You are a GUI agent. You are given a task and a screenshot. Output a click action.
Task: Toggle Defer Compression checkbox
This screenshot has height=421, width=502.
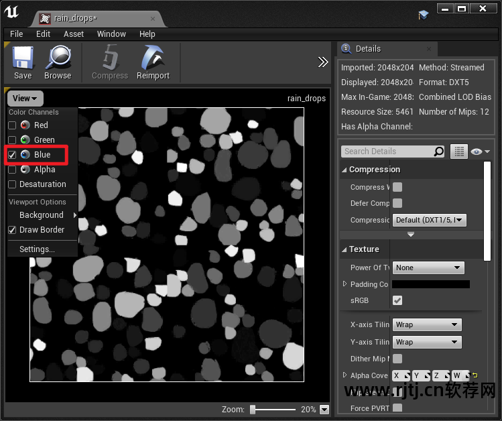coord(397,203)
